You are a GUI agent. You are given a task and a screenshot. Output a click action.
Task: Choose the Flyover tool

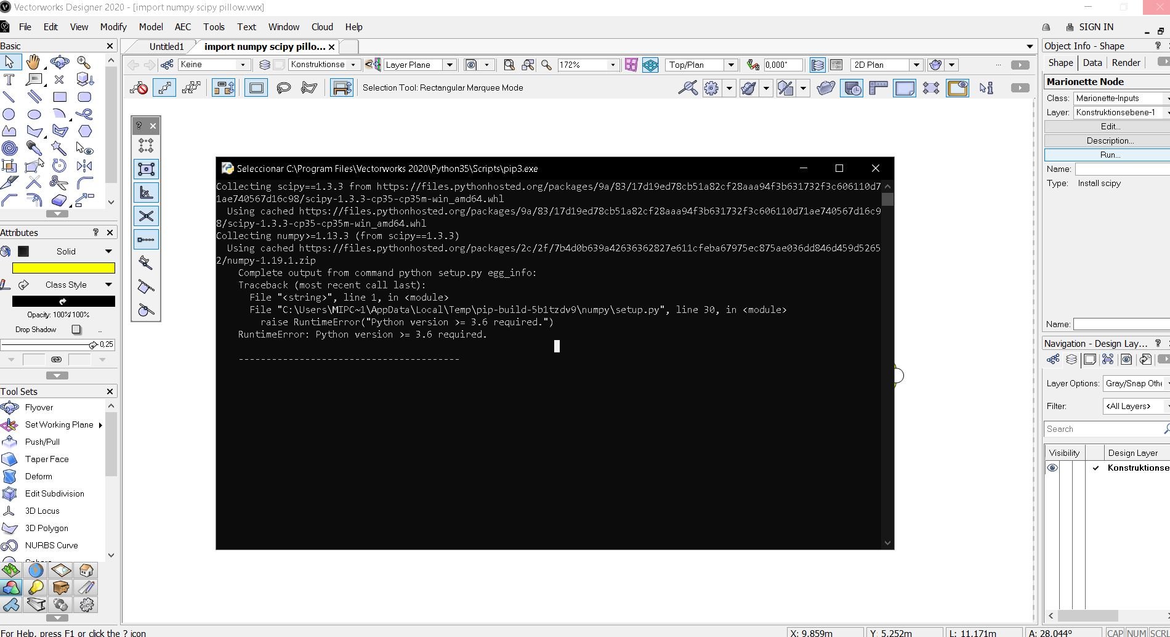(x=39, y=407)
